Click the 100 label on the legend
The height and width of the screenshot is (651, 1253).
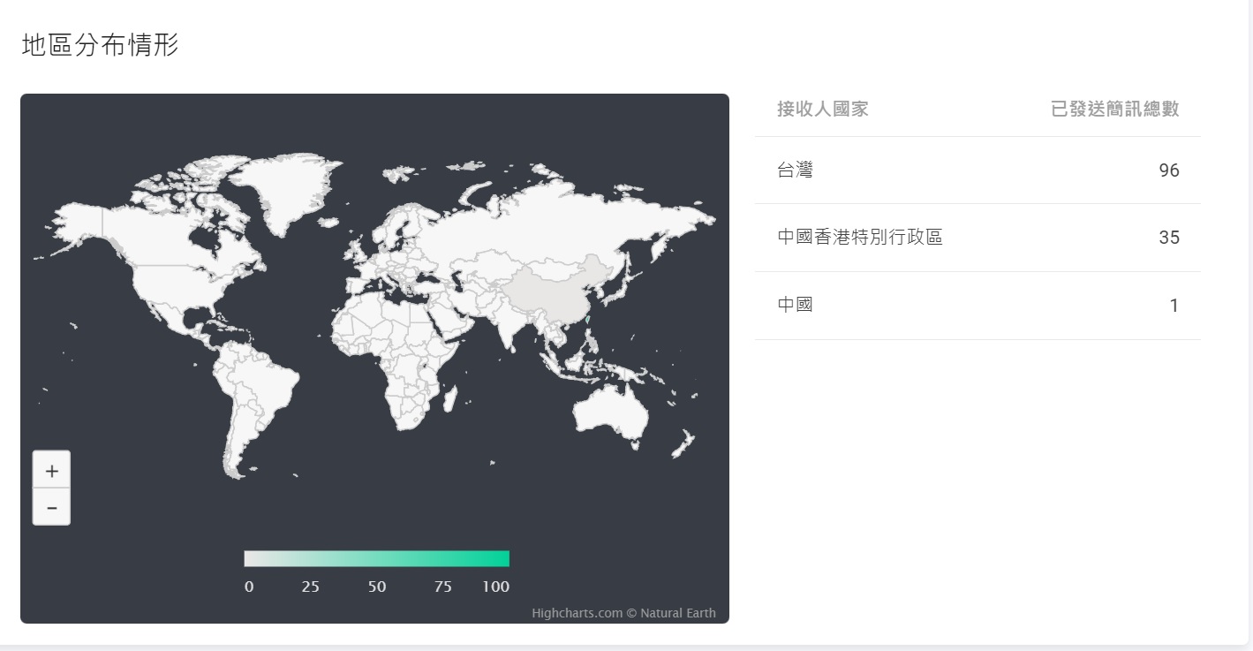pos(495,587)
